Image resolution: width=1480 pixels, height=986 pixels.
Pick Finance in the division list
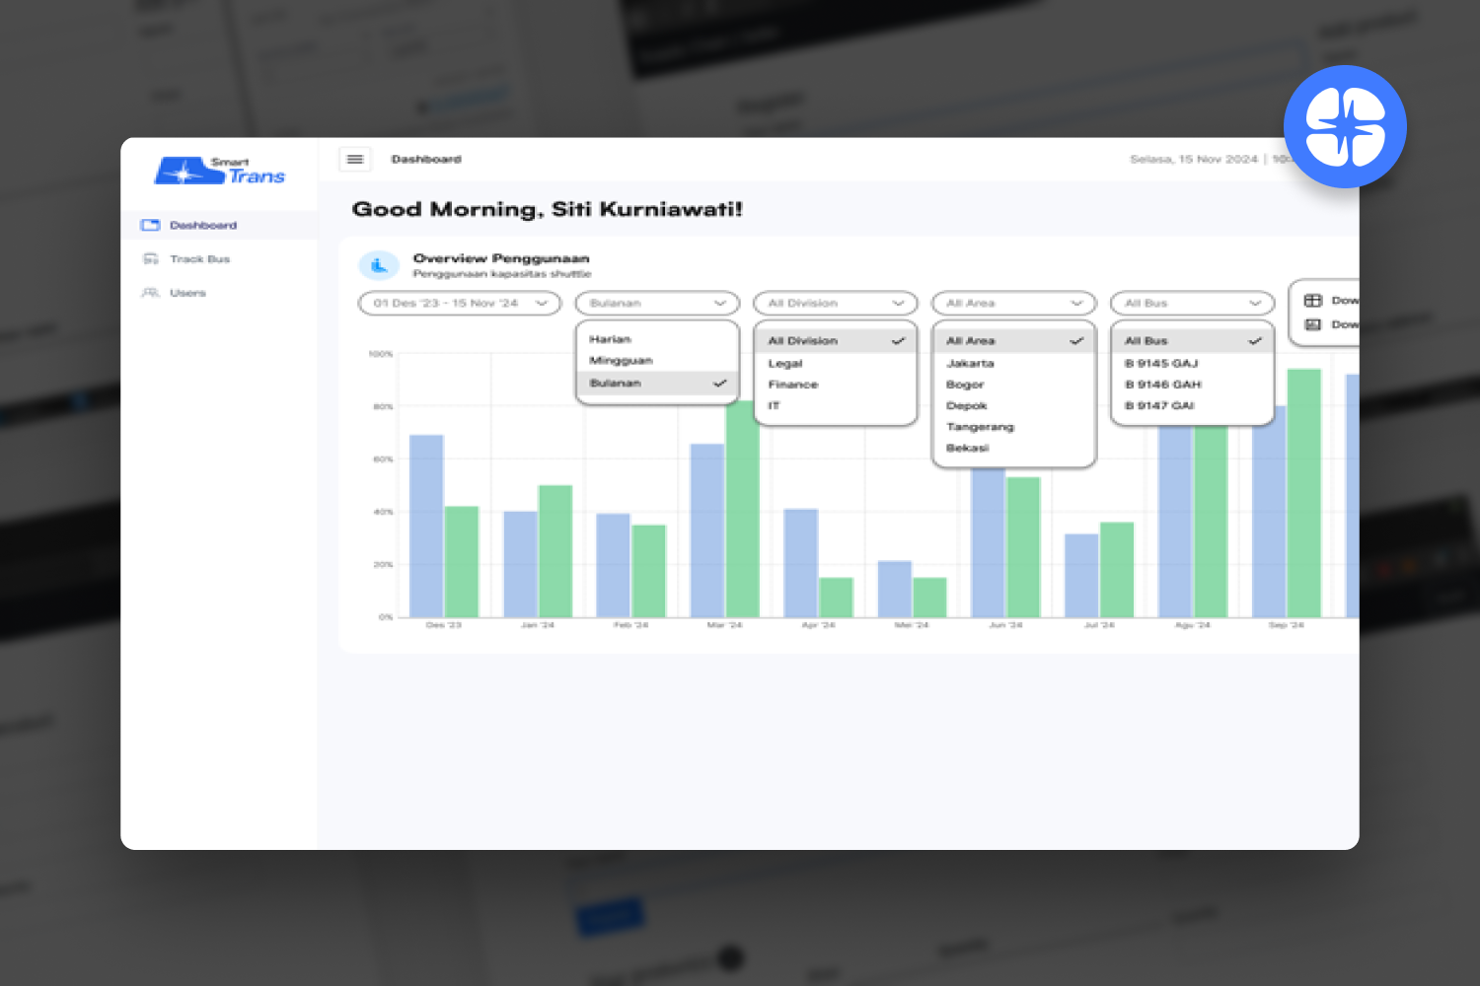pyautogui.click(x=793, y=385)
